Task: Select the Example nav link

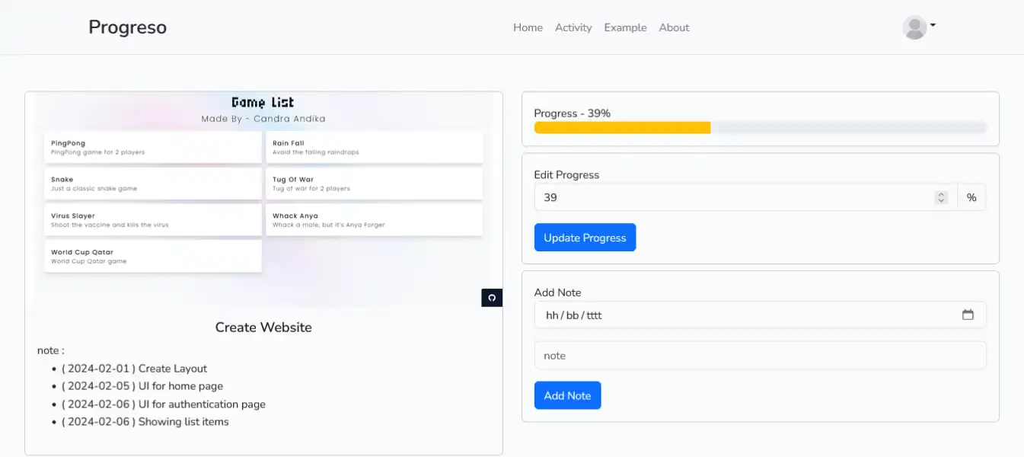Action: click(x=625, y=27)
